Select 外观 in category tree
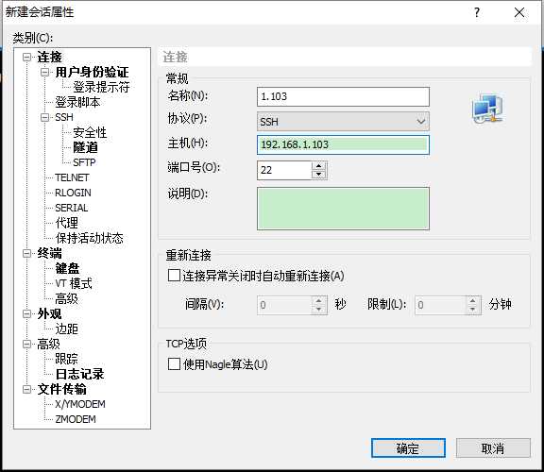 coord(49,313)
